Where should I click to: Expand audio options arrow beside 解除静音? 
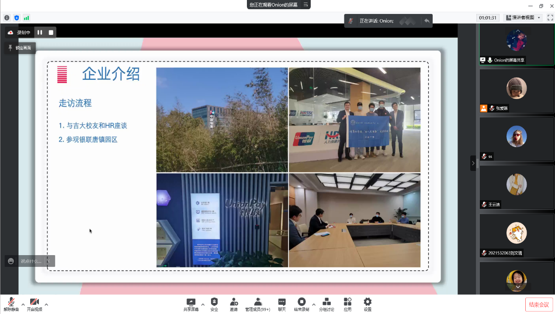click(x=23, y=304)
